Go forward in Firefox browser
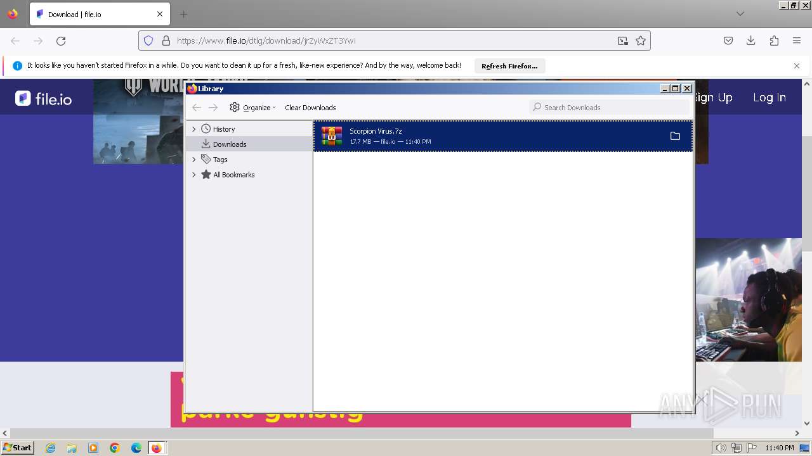This screenshot has height=456, width=812. [x=38, y=41]
